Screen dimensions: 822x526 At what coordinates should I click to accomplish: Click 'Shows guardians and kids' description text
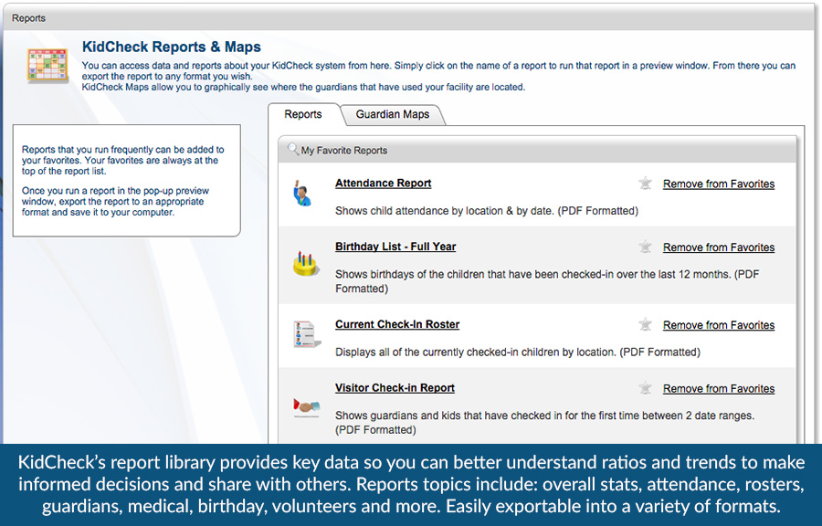click(545, 422)
